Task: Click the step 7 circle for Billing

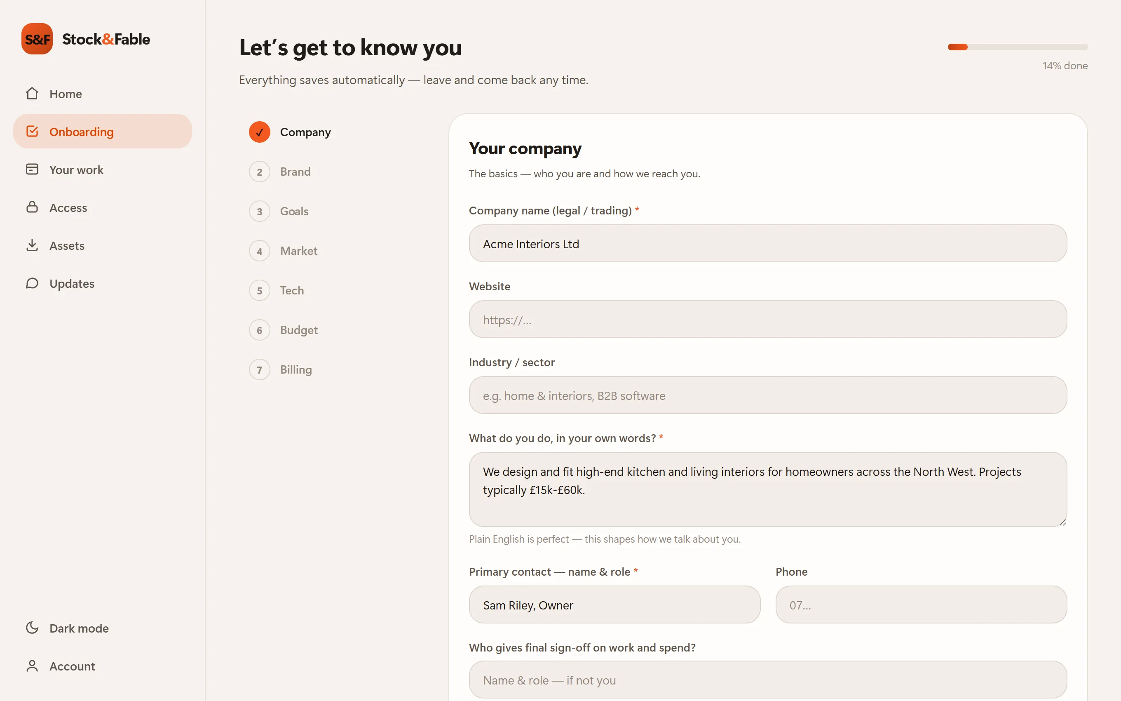Action: point(259,370)
